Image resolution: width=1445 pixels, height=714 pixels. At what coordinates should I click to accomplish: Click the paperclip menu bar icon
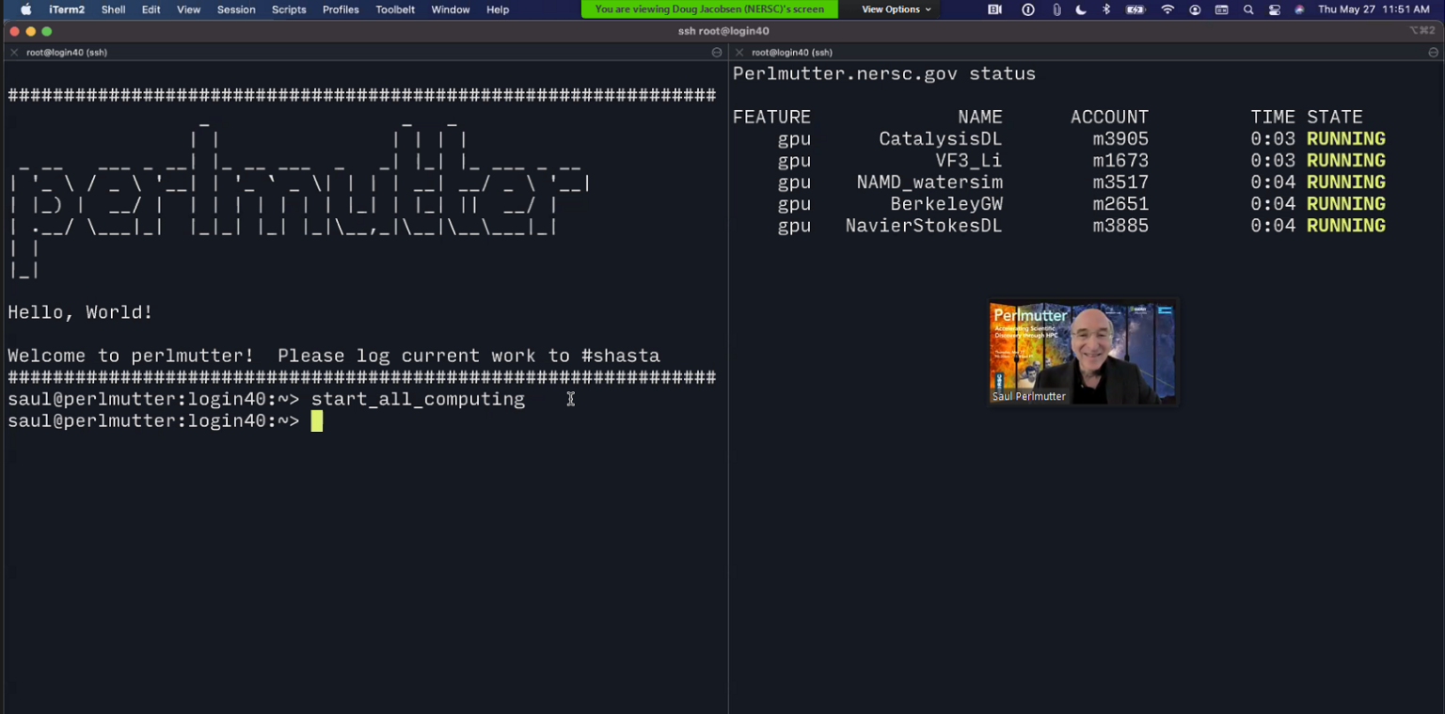tap(1056, 9)
